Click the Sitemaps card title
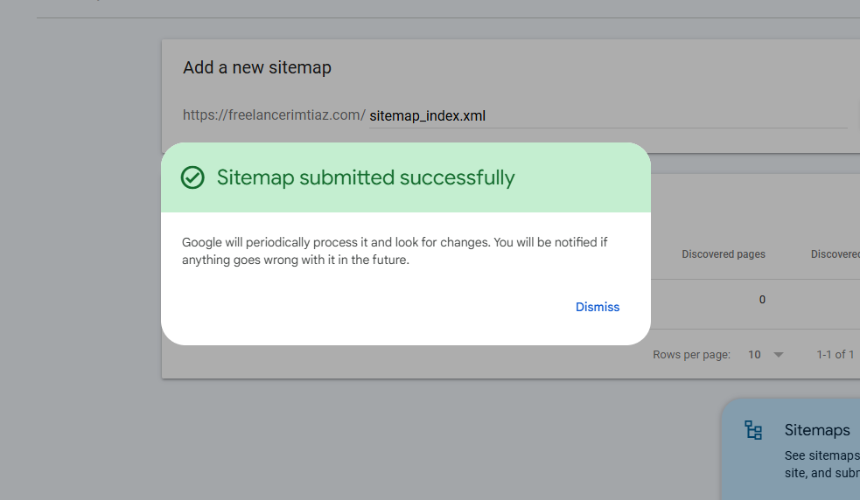 (816, 430)
